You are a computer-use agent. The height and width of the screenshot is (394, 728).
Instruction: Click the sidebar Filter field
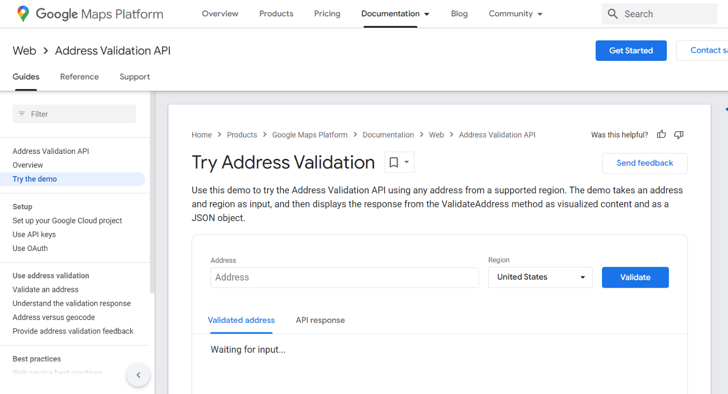[x=74, y=114]
